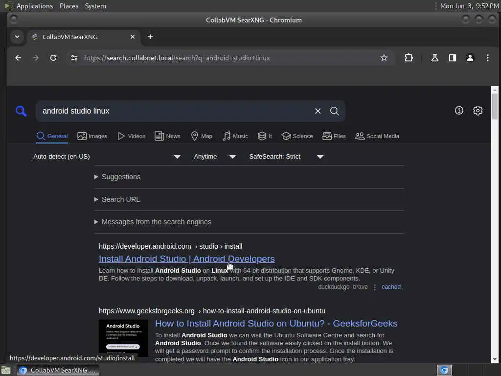This screenshot has height=376, width=501.
Task: Open the Anytime time range dropdown
Action: 215,157
